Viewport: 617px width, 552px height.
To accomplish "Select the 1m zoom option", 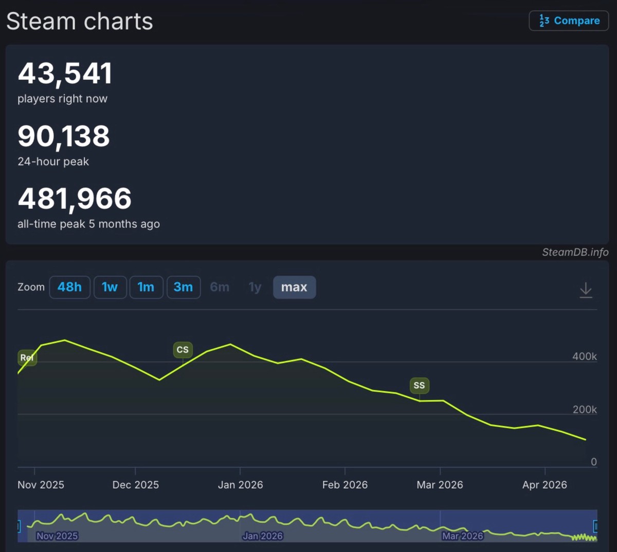I will click(x=146, y=287).
